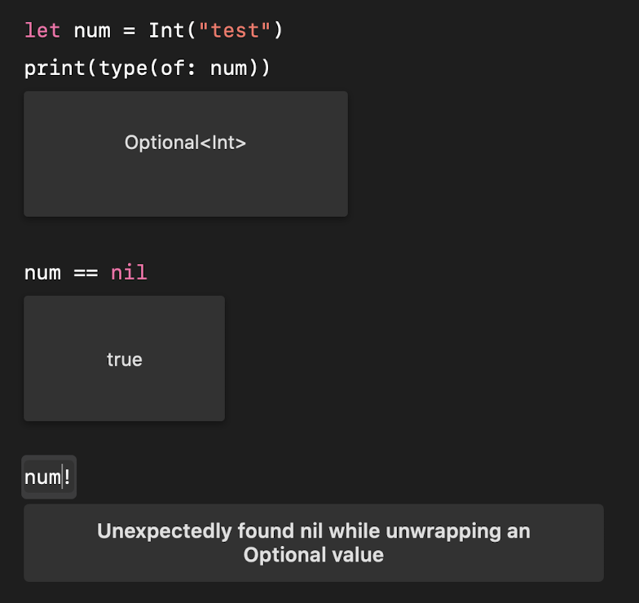
Task: Select the "Optional<Int>" output text
Action: [x=185, y=143]
